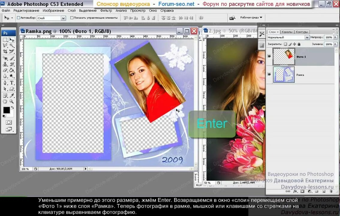Toggle lock transparent pixels
340x216 pixels.
coord(285,44)
